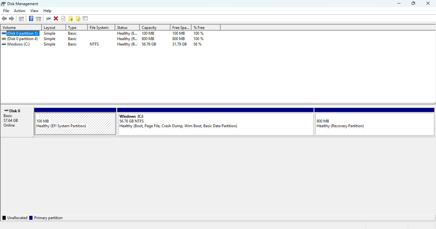Click the Primary partition legend label
The width and height of the screenshot is (436, 229).
pyautogui.click(x=48, y=218)
